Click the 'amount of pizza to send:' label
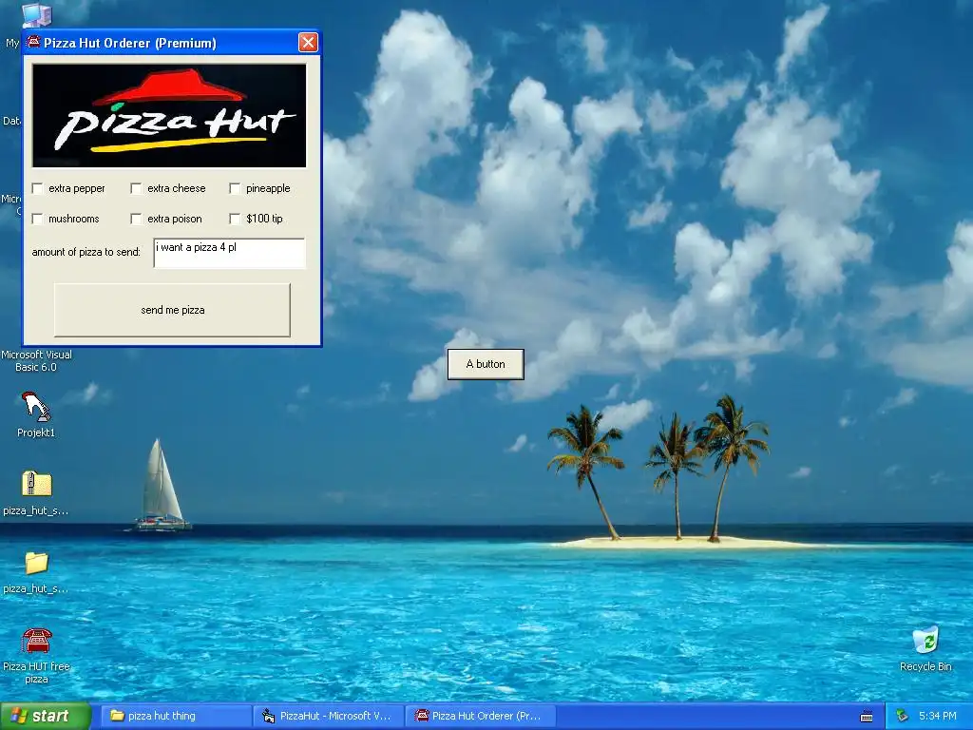 tap(86, 252)
